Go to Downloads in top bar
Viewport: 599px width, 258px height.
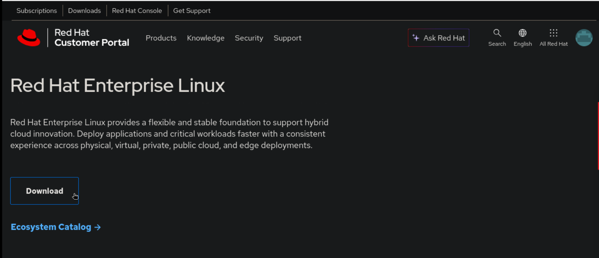pos(84,11)
